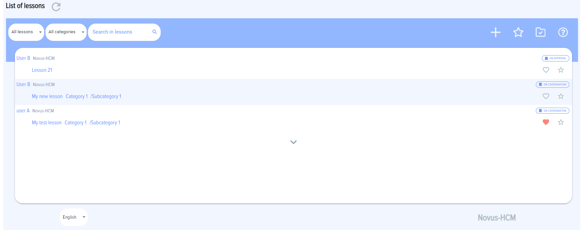Viewport: 581px width, 230px height.
Task: Open the All lessons dropdown
Action: click(x=26, y=32)
